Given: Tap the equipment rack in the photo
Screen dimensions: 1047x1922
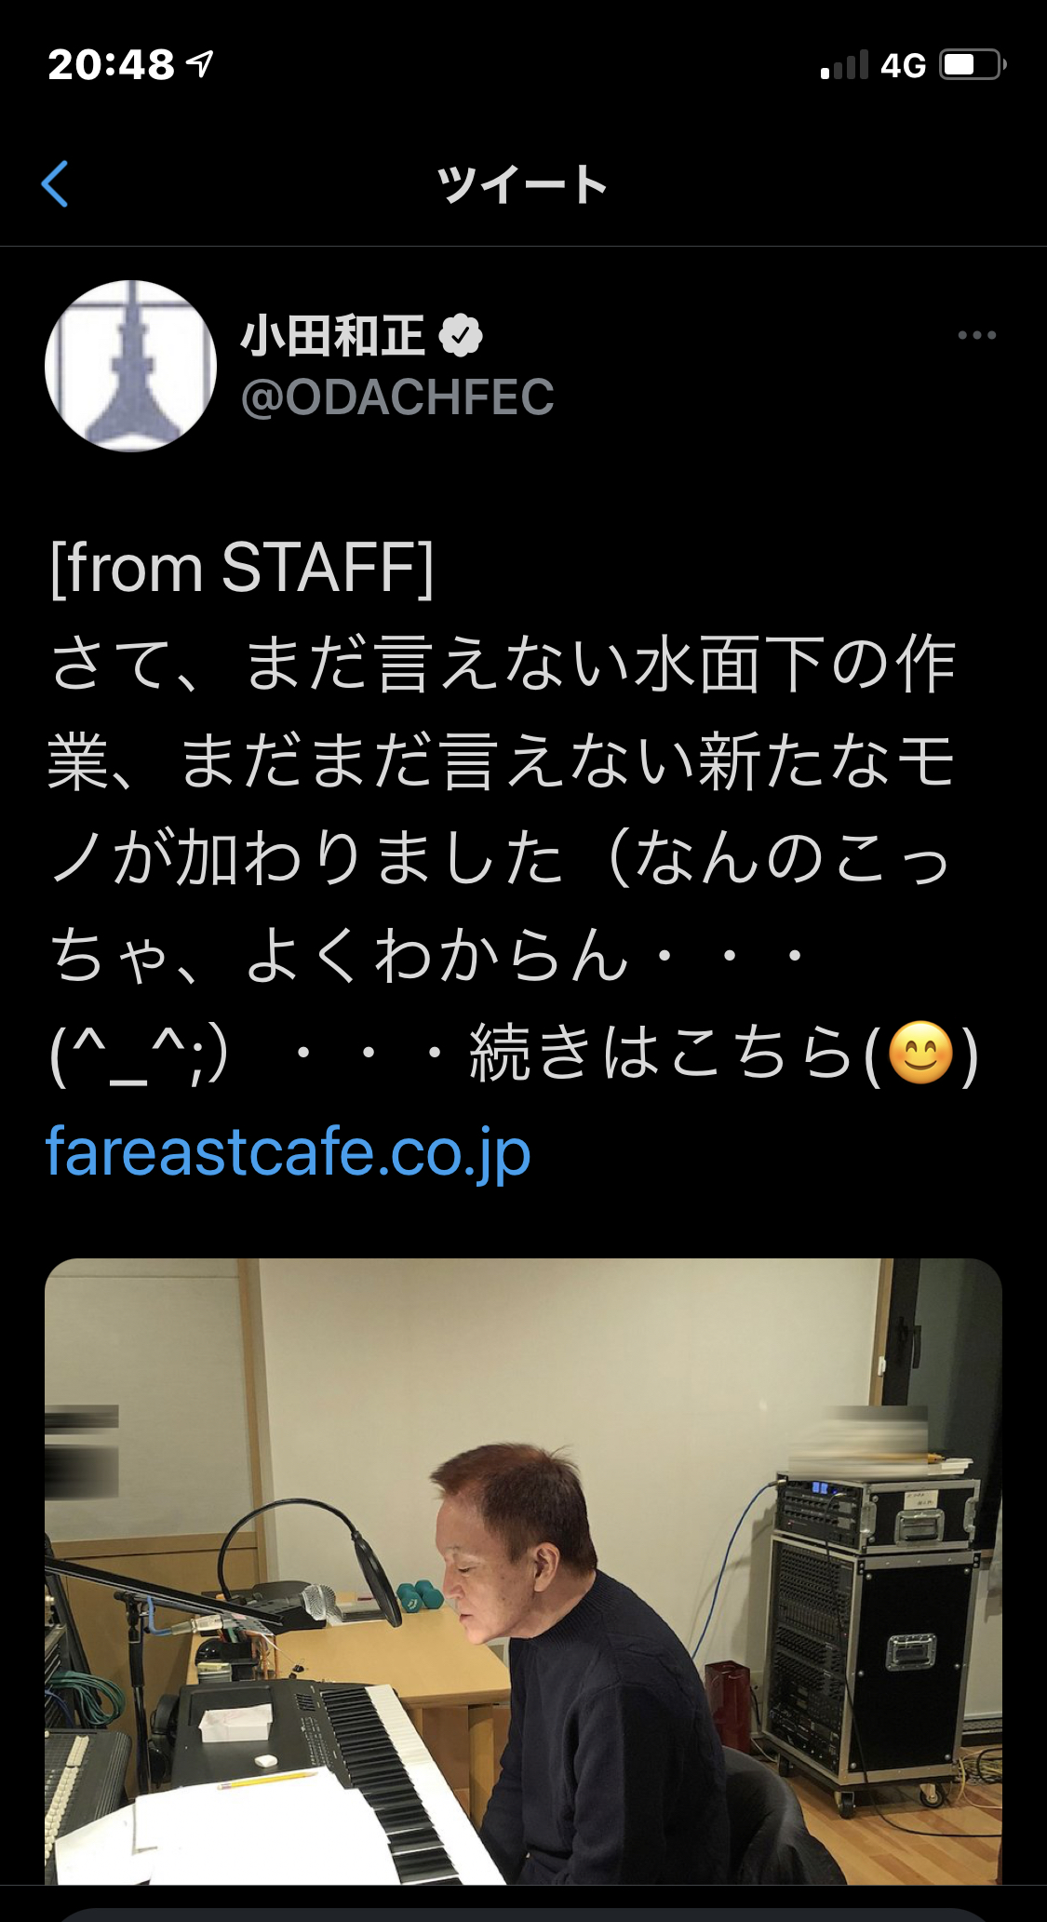Looking at the screenshot, I should coord(870,1638).
